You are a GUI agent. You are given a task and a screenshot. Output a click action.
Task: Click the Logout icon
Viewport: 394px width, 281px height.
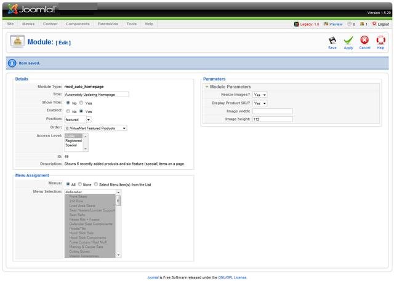pyautogui.click(x=374, y=24)
